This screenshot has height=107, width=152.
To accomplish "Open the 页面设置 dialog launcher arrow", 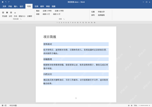I will point(21,19).
